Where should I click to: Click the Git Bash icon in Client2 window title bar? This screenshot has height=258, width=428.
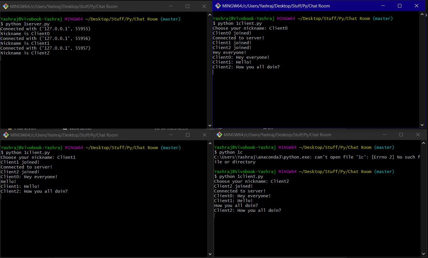pyautogui.click(x=219, y=135)
